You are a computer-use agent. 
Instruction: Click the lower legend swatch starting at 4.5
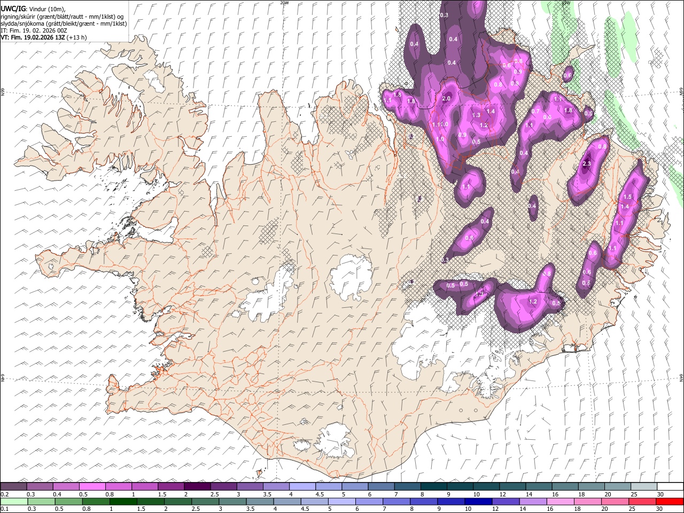[315, 501]
